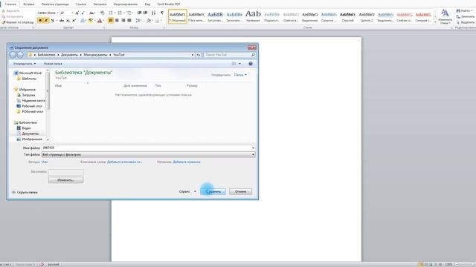Open the view options dropdown arrow

pyautogui.click(x=239, y=64)
